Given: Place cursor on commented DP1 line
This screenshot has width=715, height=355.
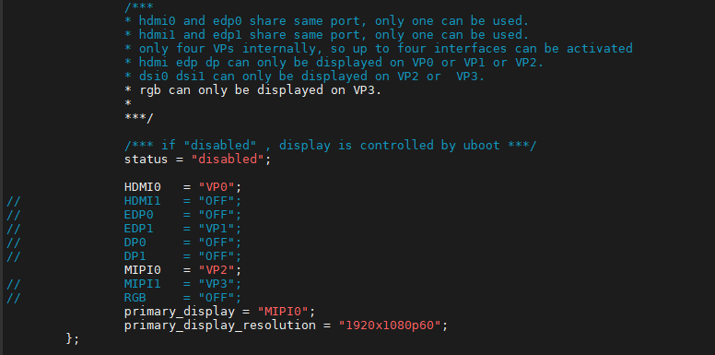Looking at the screenshot, I should pos(182,256).
